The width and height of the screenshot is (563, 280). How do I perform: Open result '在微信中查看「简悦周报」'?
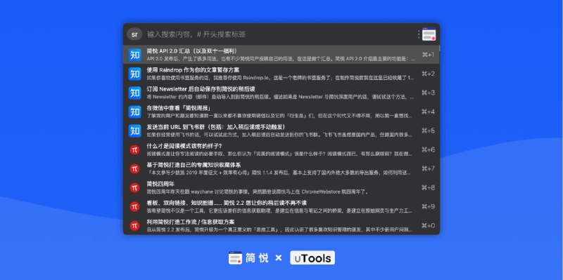pyautogui.click(x=281, y=112)
